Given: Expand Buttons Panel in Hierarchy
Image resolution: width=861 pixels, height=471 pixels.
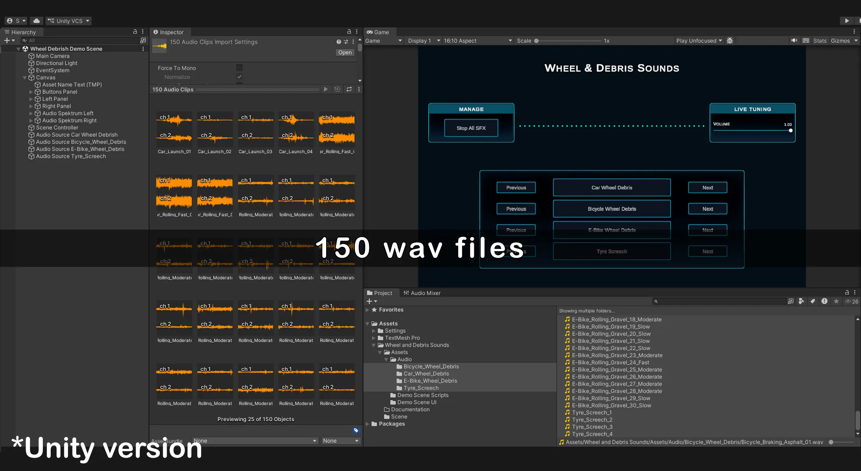Looking at the screenshot, I should 31,92.
